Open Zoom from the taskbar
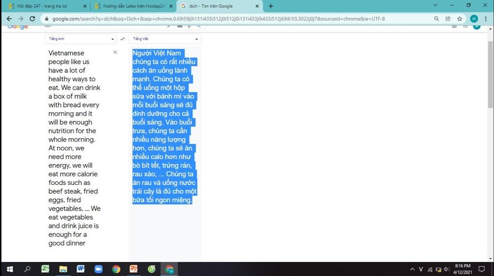 coord(98,269)
